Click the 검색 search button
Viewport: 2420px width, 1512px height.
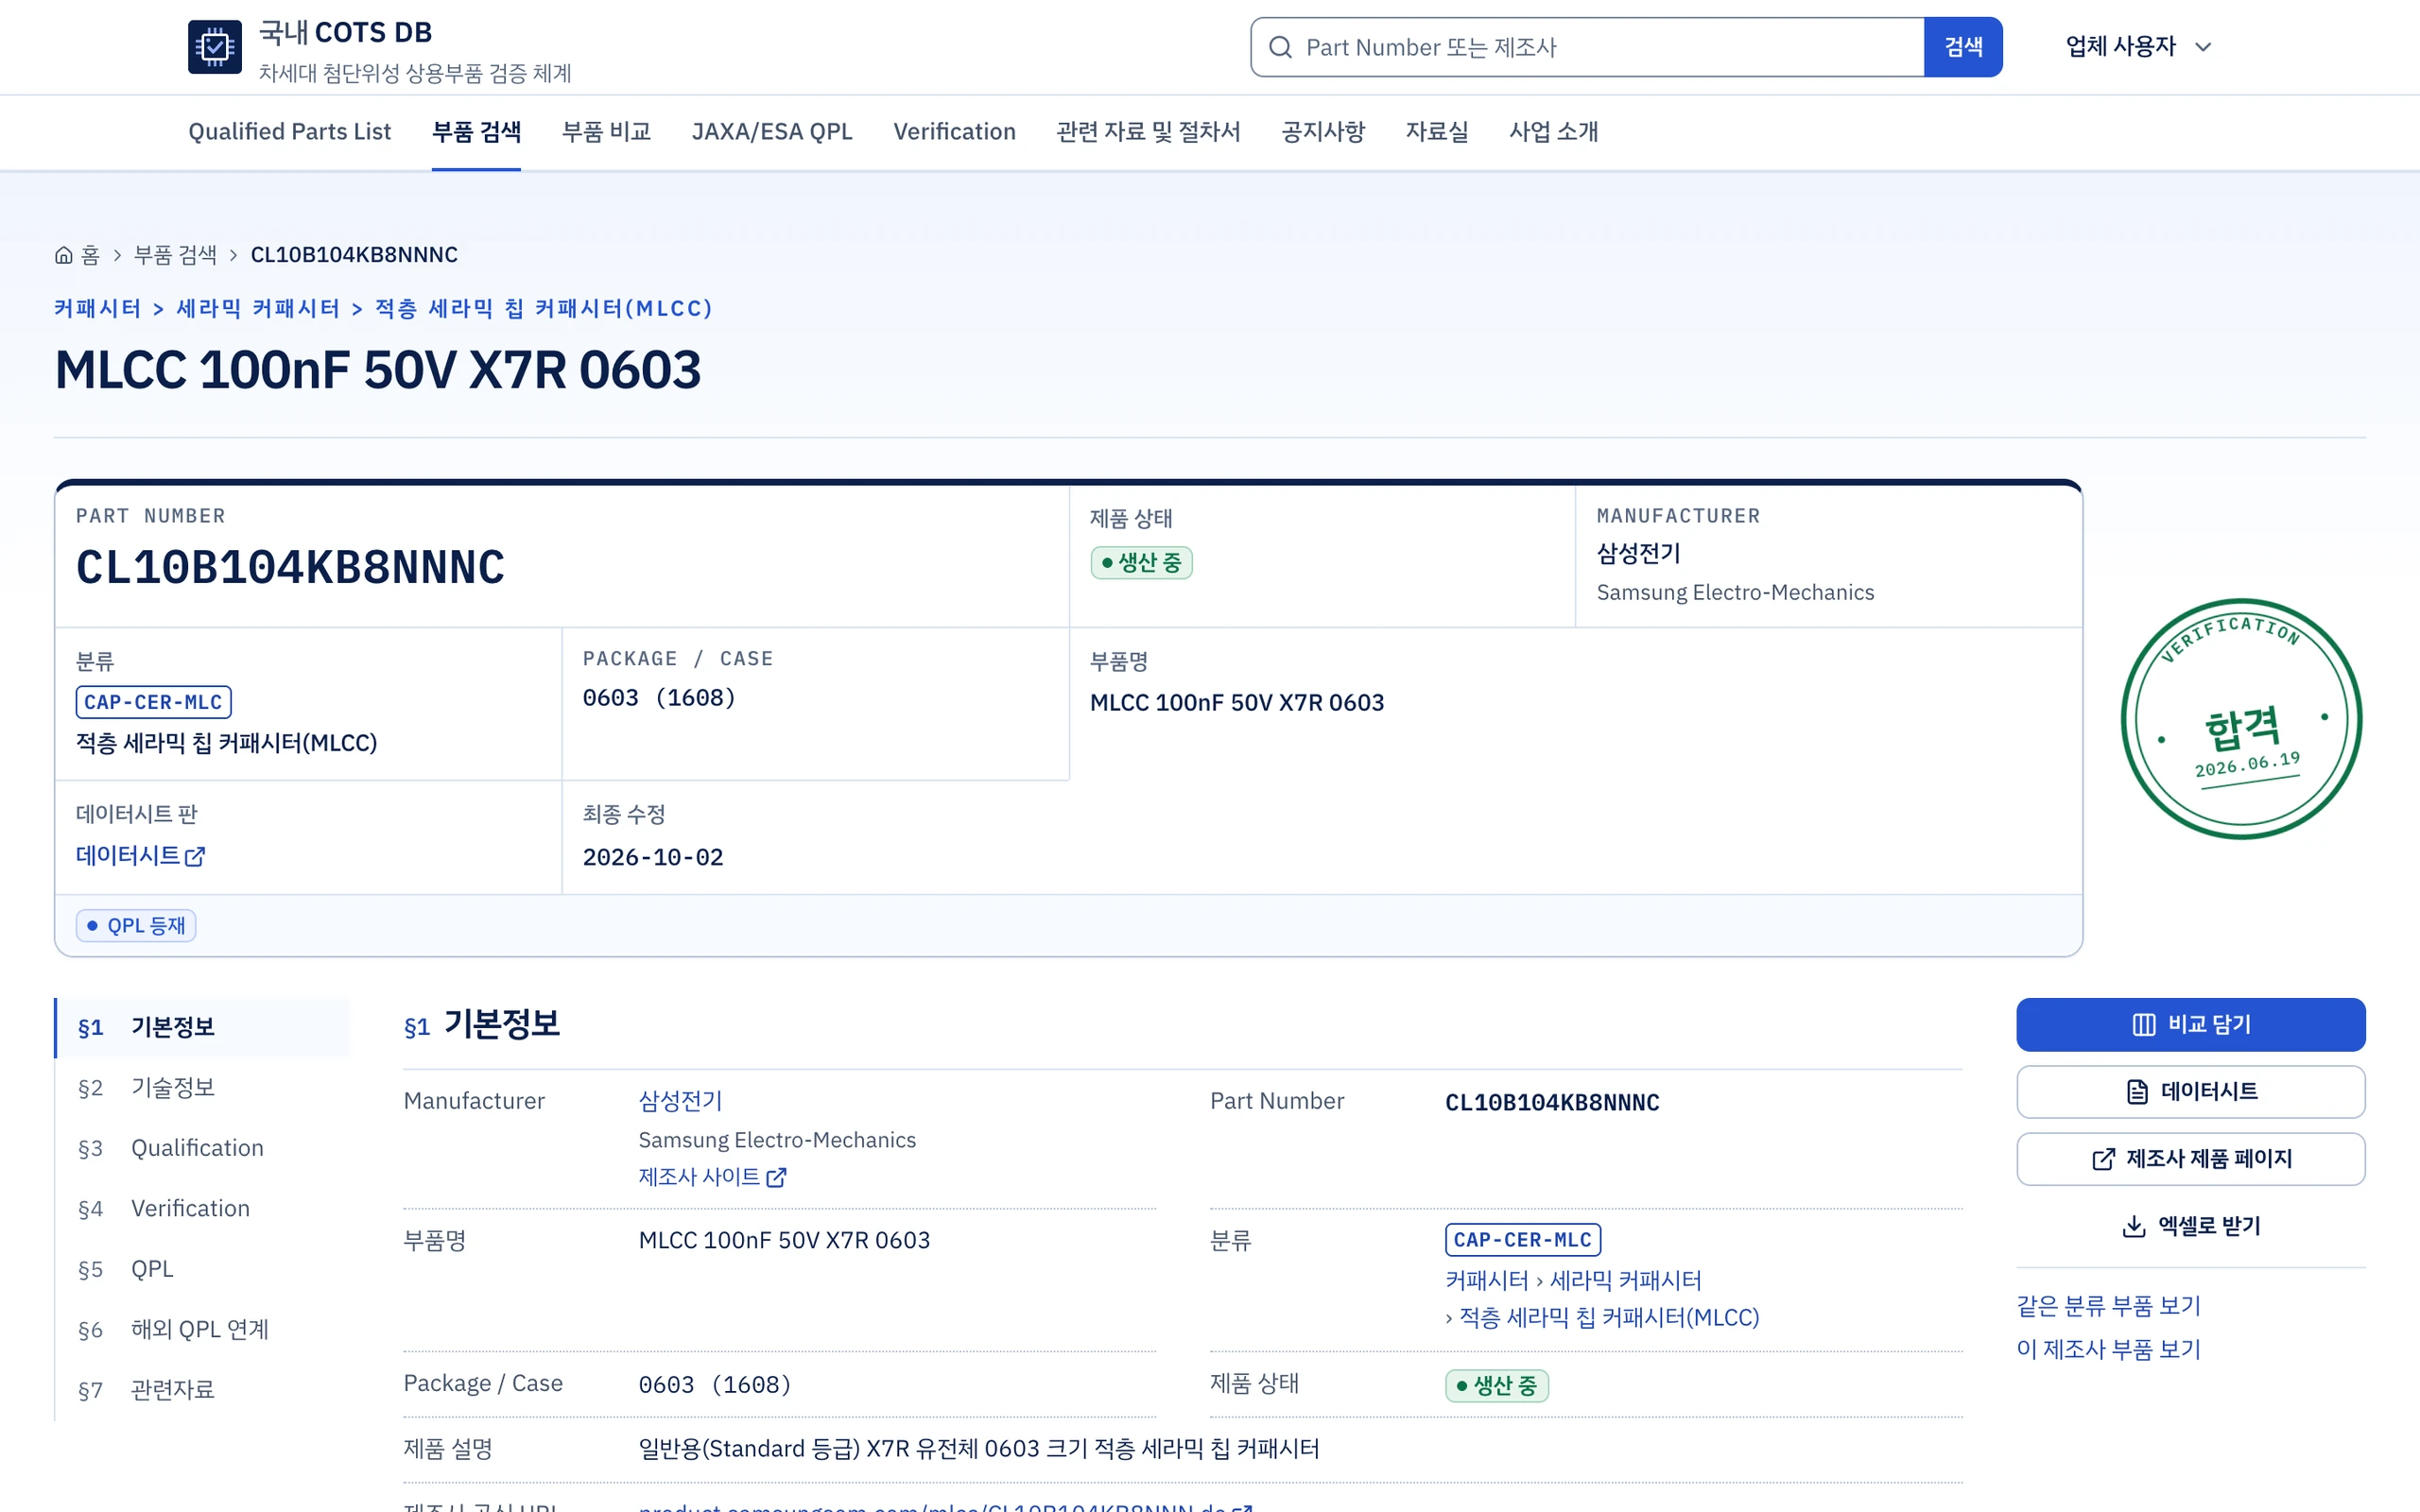point(1963,47)
